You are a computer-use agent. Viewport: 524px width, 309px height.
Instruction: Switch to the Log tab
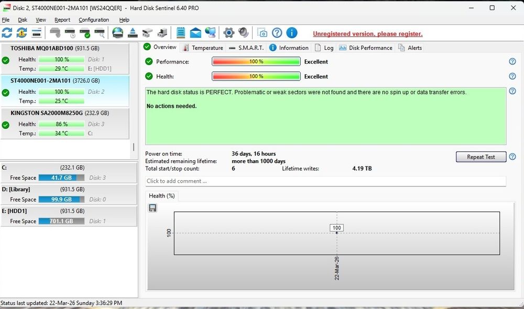(324, 48)
